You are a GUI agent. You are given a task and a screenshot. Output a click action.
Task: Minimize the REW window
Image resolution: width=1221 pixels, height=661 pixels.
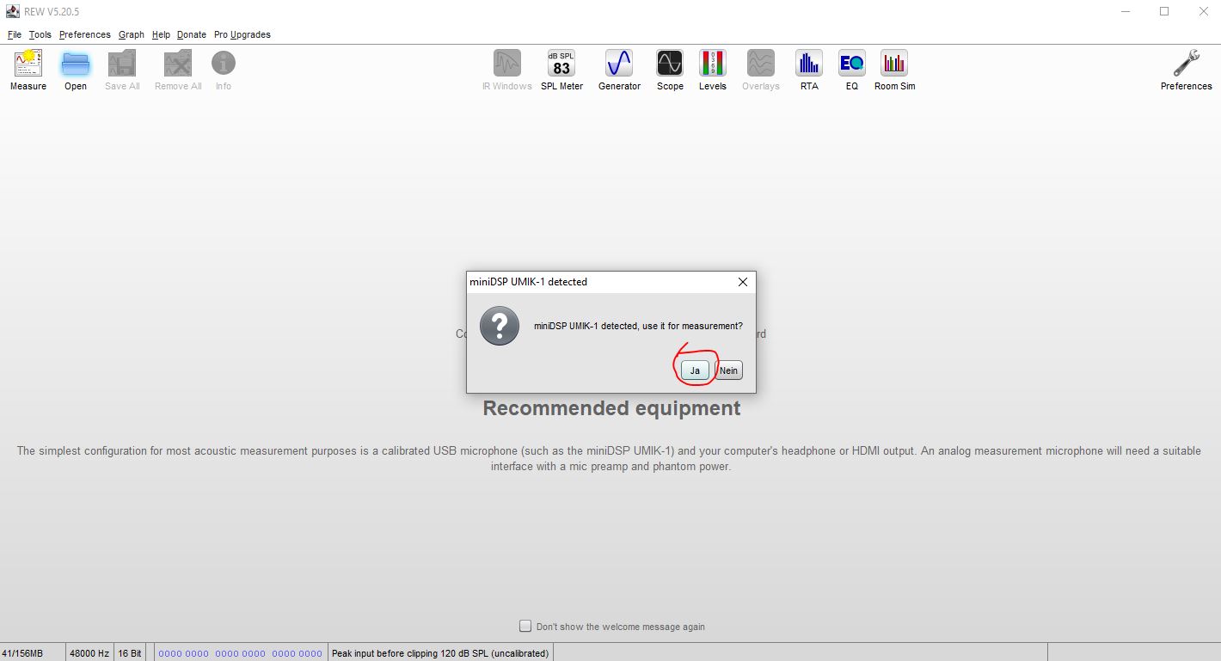1126,11
